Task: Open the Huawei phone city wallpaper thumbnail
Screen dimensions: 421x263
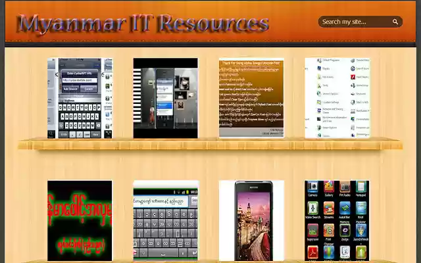Action: click(251, 221)
